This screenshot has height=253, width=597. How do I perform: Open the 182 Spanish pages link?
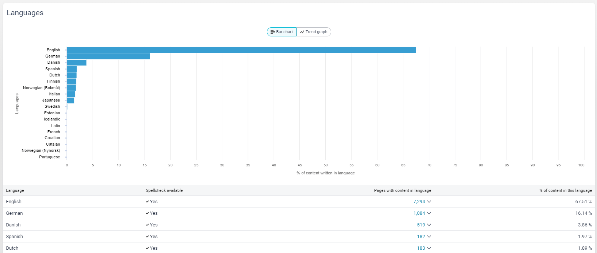pos(421,237)
